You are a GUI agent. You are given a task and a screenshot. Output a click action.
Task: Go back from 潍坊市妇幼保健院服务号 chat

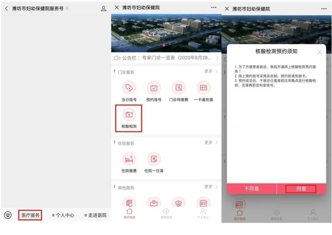[6, 9]
